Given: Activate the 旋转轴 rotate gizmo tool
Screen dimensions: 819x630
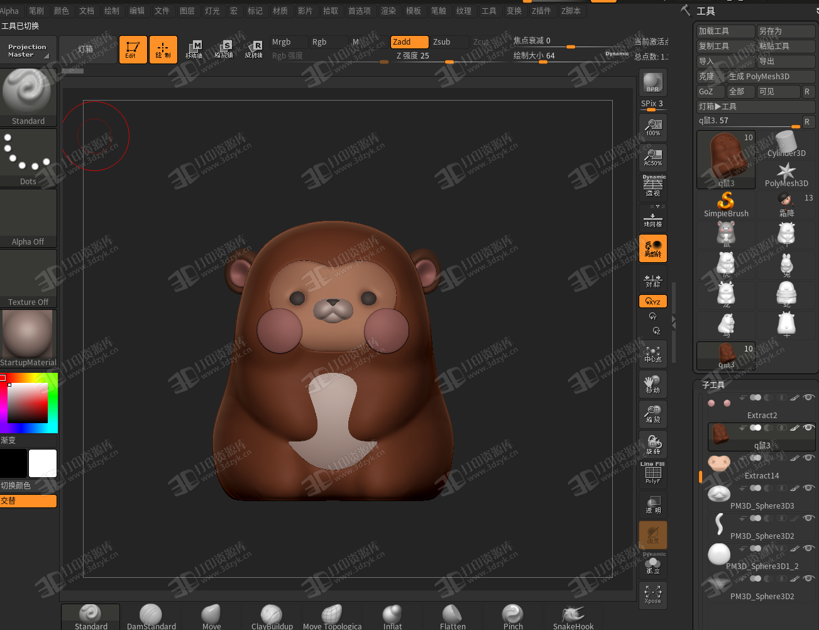Looking at the screenshot, I should coord(254,50).
